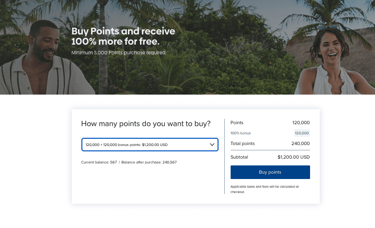Click the dropdown chevron arrow
Image resolution: width=375 pixels, height=228 pixels.
(212, 145)
